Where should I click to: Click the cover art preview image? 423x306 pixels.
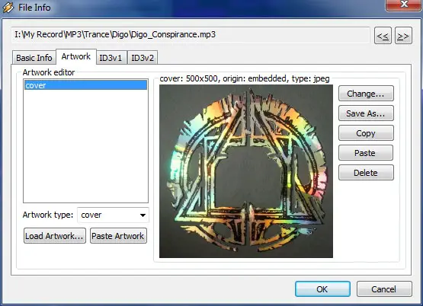[246, 171]
